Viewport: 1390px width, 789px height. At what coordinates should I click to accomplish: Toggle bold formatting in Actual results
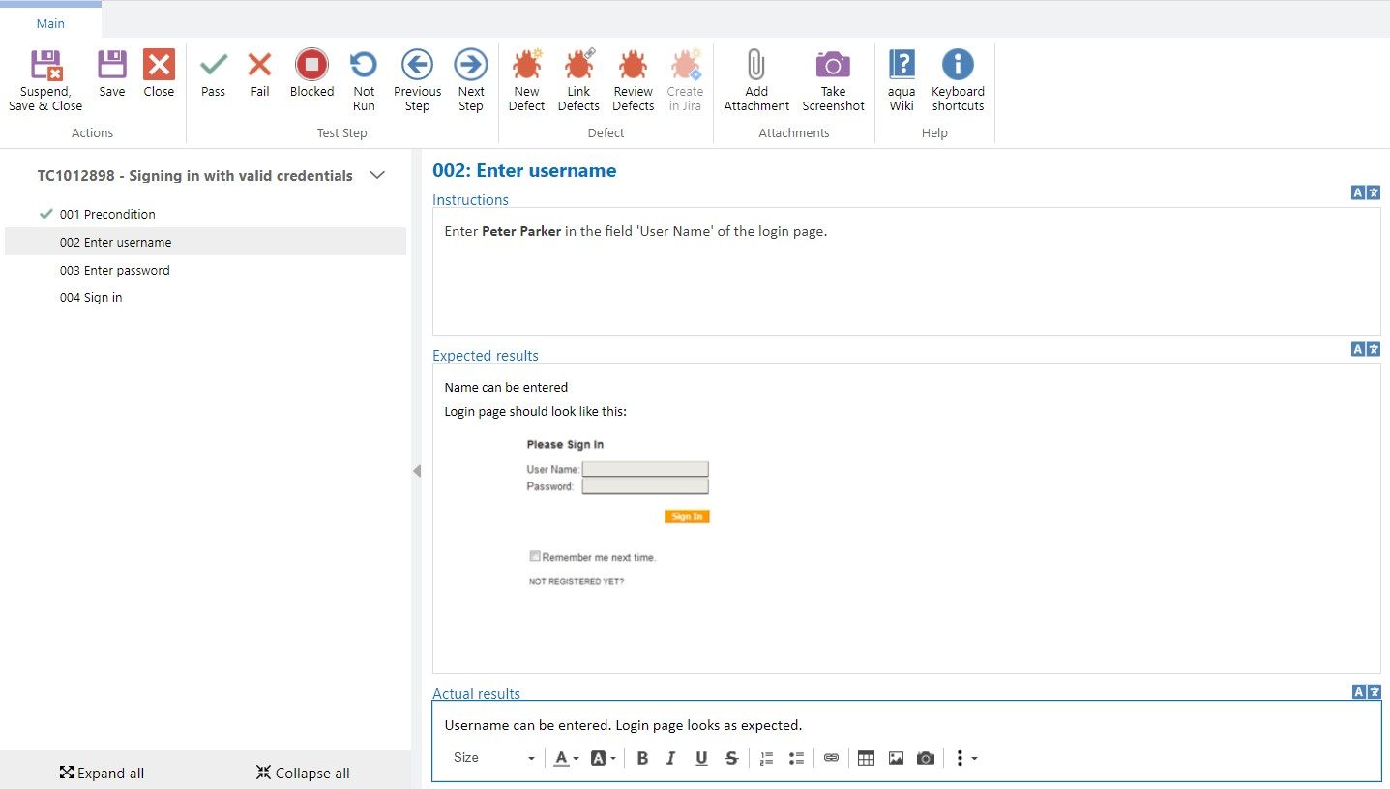pyautogui.click(x=642, y=758)
